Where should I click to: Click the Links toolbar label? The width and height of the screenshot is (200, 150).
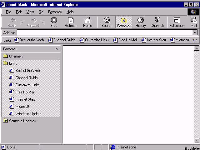(7, 40)
